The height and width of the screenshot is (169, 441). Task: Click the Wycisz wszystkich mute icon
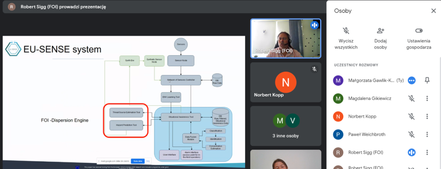tap(346, 30)
